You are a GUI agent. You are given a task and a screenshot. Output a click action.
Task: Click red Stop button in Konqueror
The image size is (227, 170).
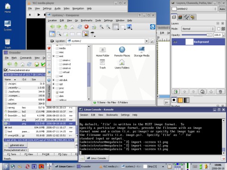click(x=86, y=27)
